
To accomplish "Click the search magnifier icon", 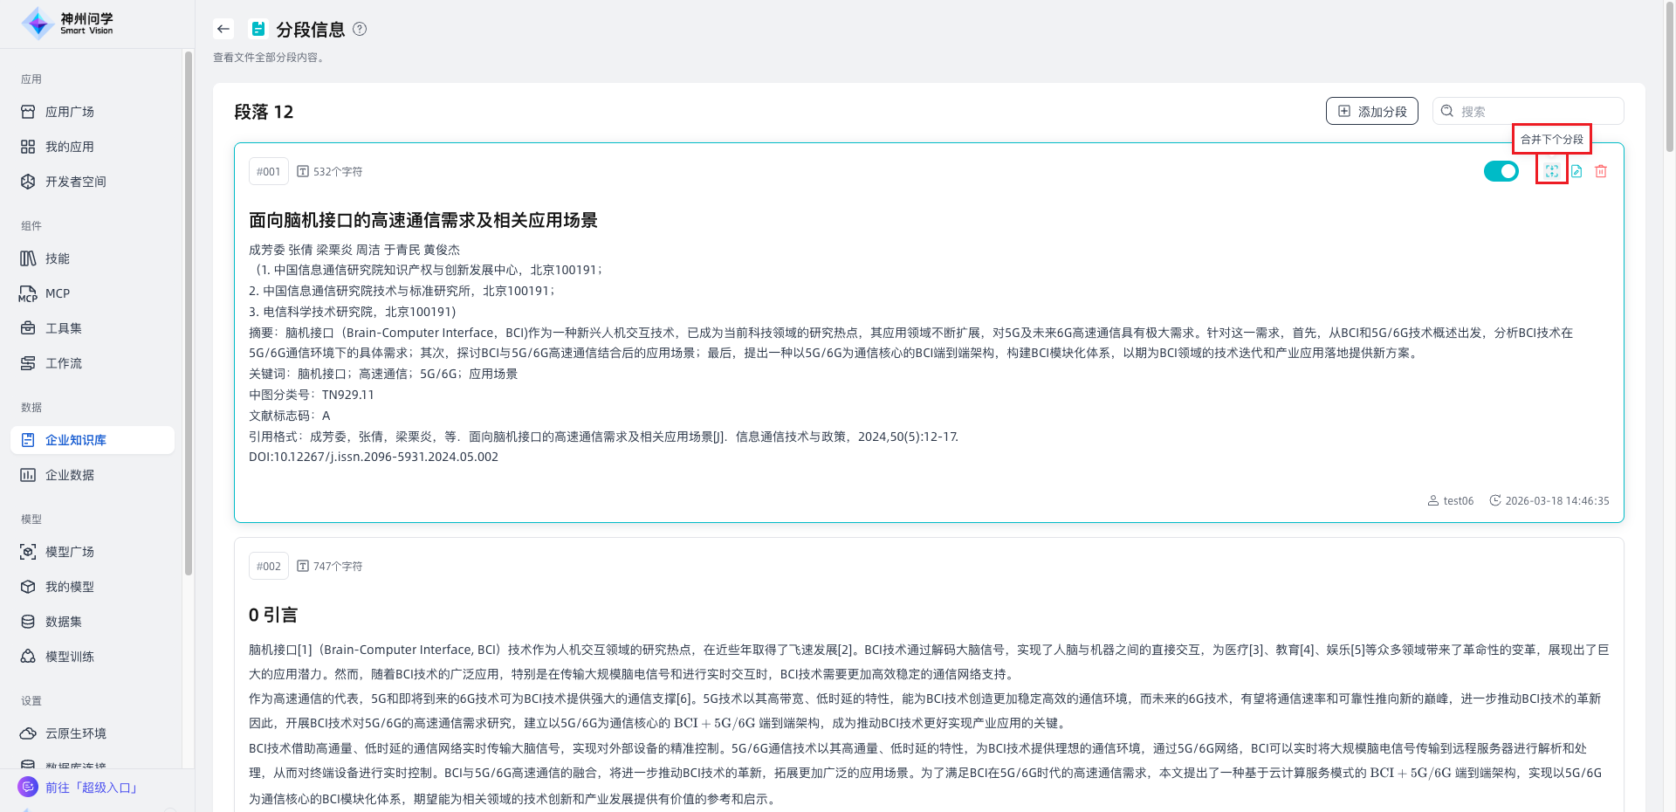I will [x=1447, y=112].
